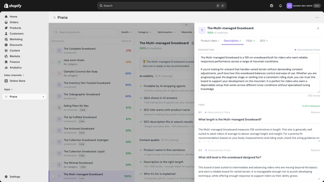Tick checkbox for The Complete Snowboard

pos(53,51)
